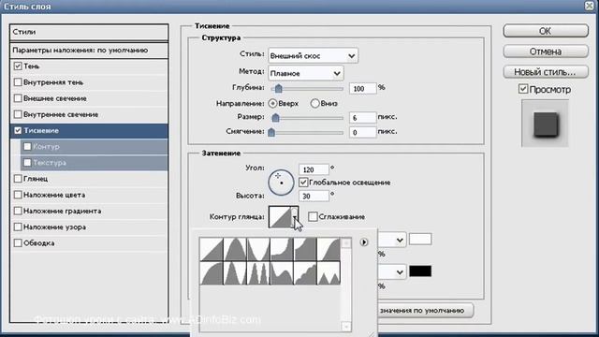
Task: Pick the Rounded Steps contour preset
Action: pos(305,272)
